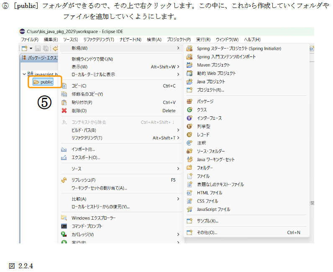Click the green クラス icon
The image size is (333, 272).
[x=190, y=110]
